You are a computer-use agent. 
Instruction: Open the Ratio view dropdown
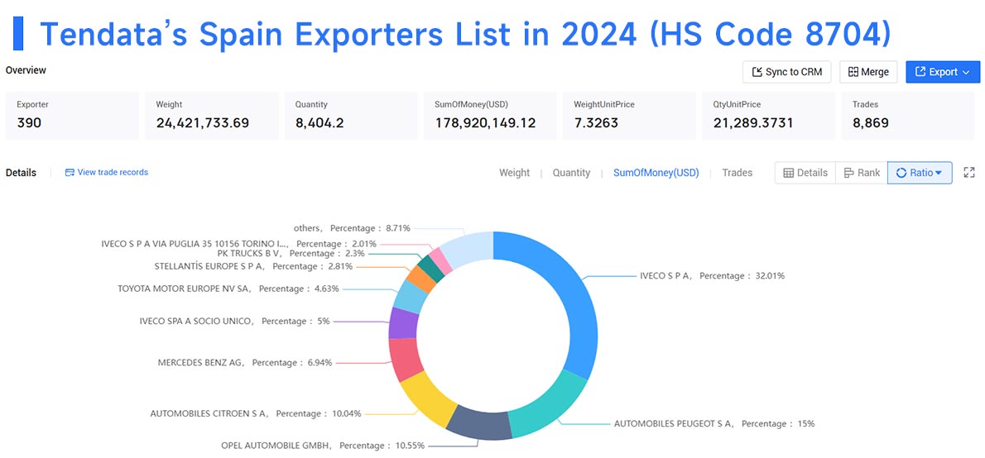(920, 173)
